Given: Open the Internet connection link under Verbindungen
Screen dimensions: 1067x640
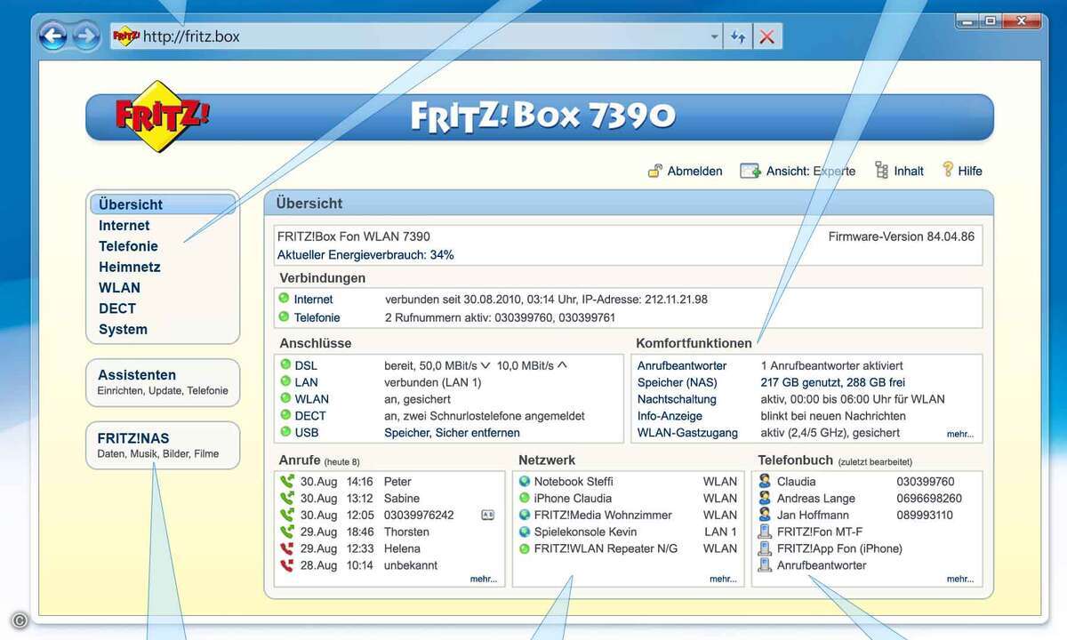Looking at the screenshot, I should click(314, 300).
